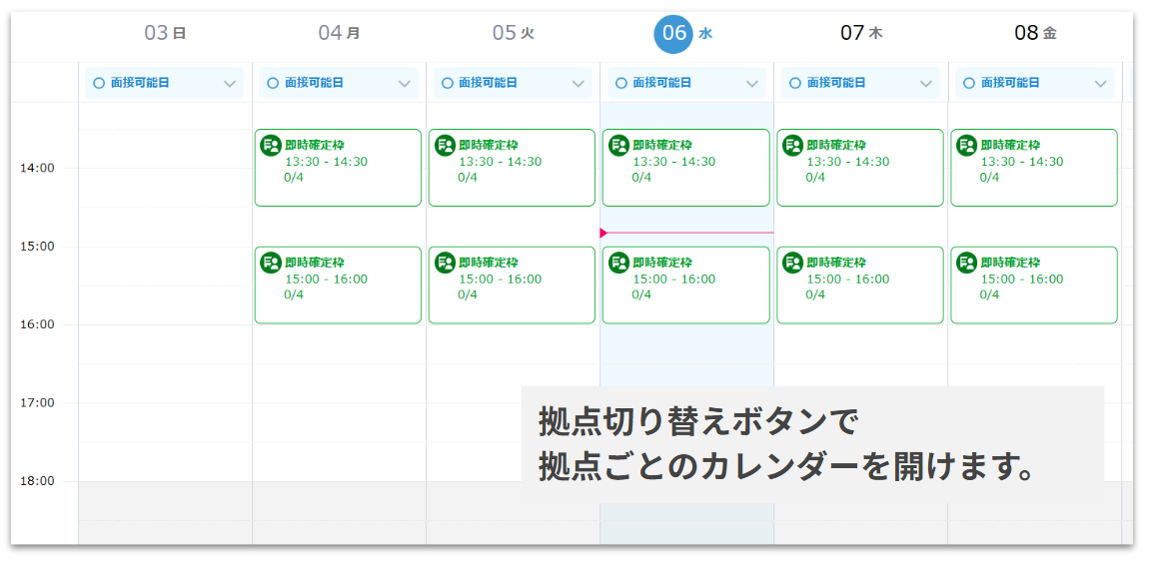
Task: Click 0/4 count on Wednesday 06 15:00 card
Action: pyautogui.click(x=641, y=295)
